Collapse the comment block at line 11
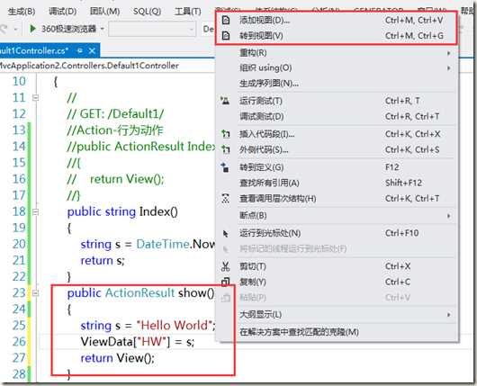477x386 pixels. [x=36, y=98]
